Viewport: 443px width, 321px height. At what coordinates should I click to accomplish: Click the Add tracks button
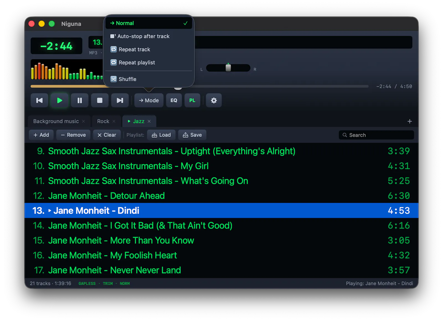pyautogui.click(x=41, y=135)
